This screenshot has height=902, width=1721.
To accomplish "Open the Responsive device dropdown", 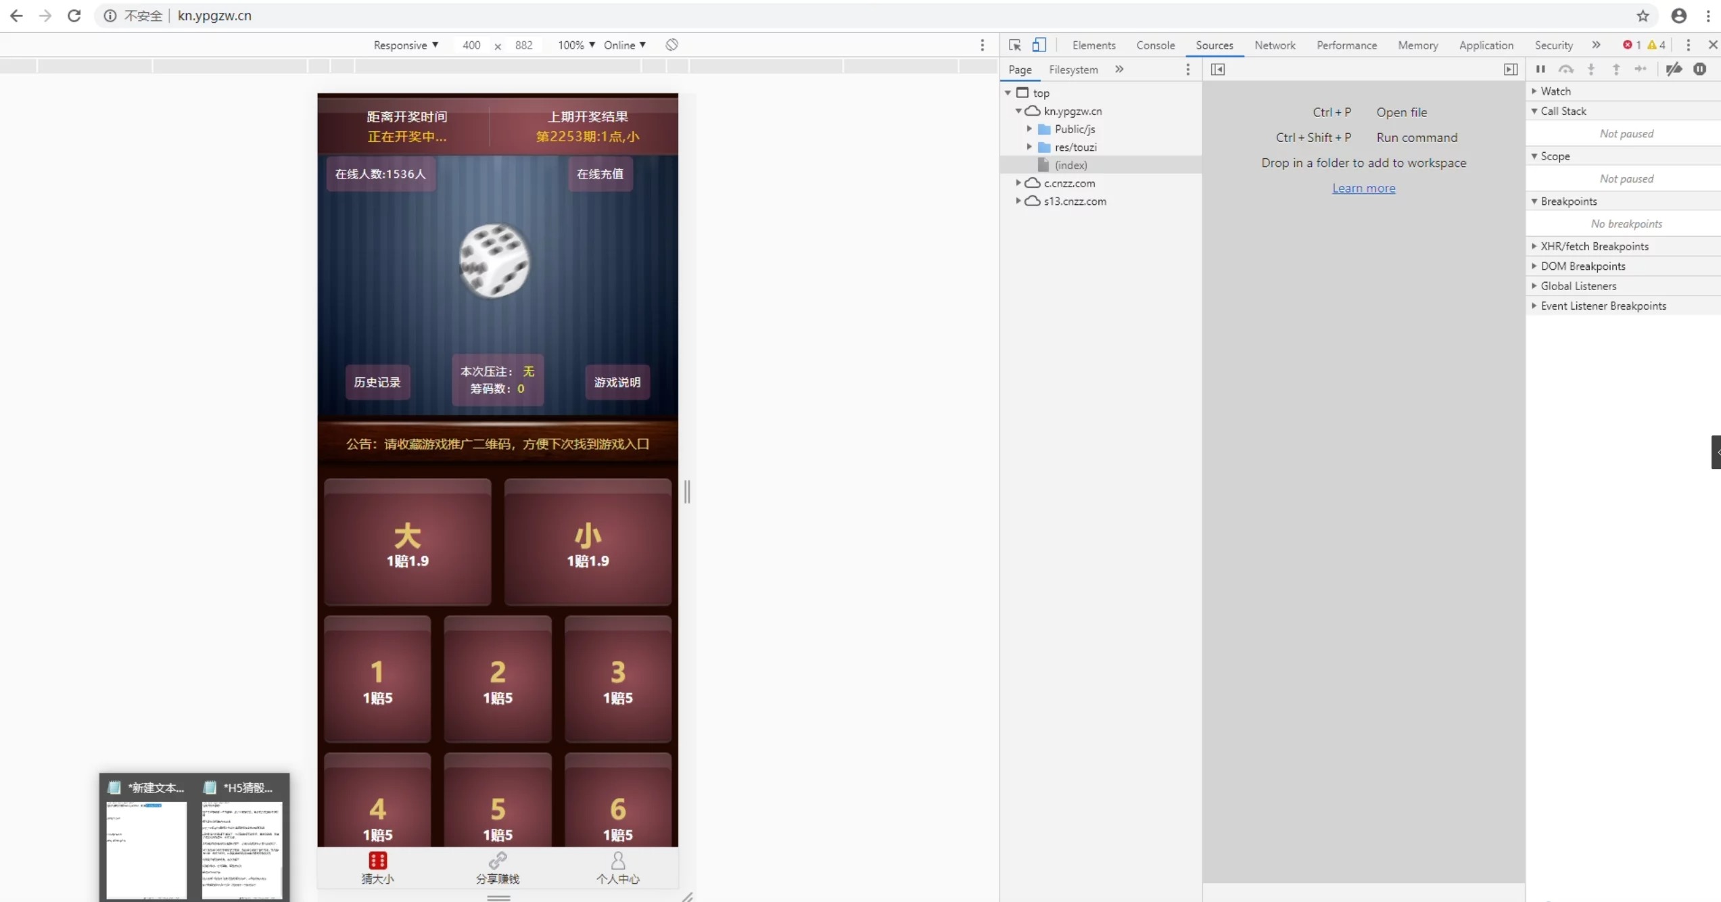I will 406,45.
